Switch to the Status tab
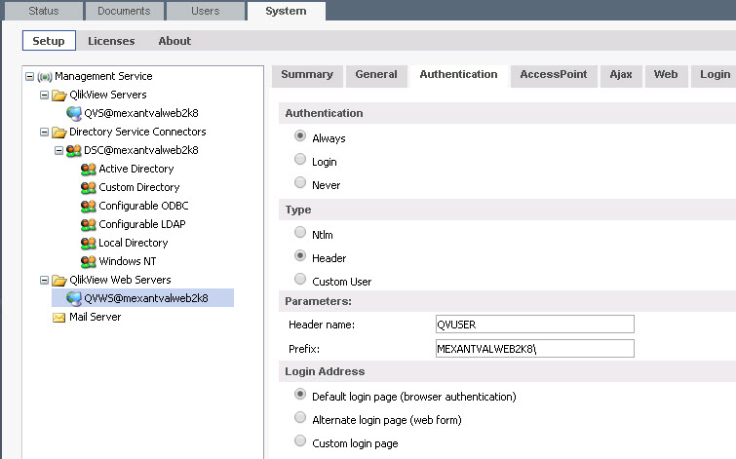Viewport: 736px width, 459px height. [44, 11]
